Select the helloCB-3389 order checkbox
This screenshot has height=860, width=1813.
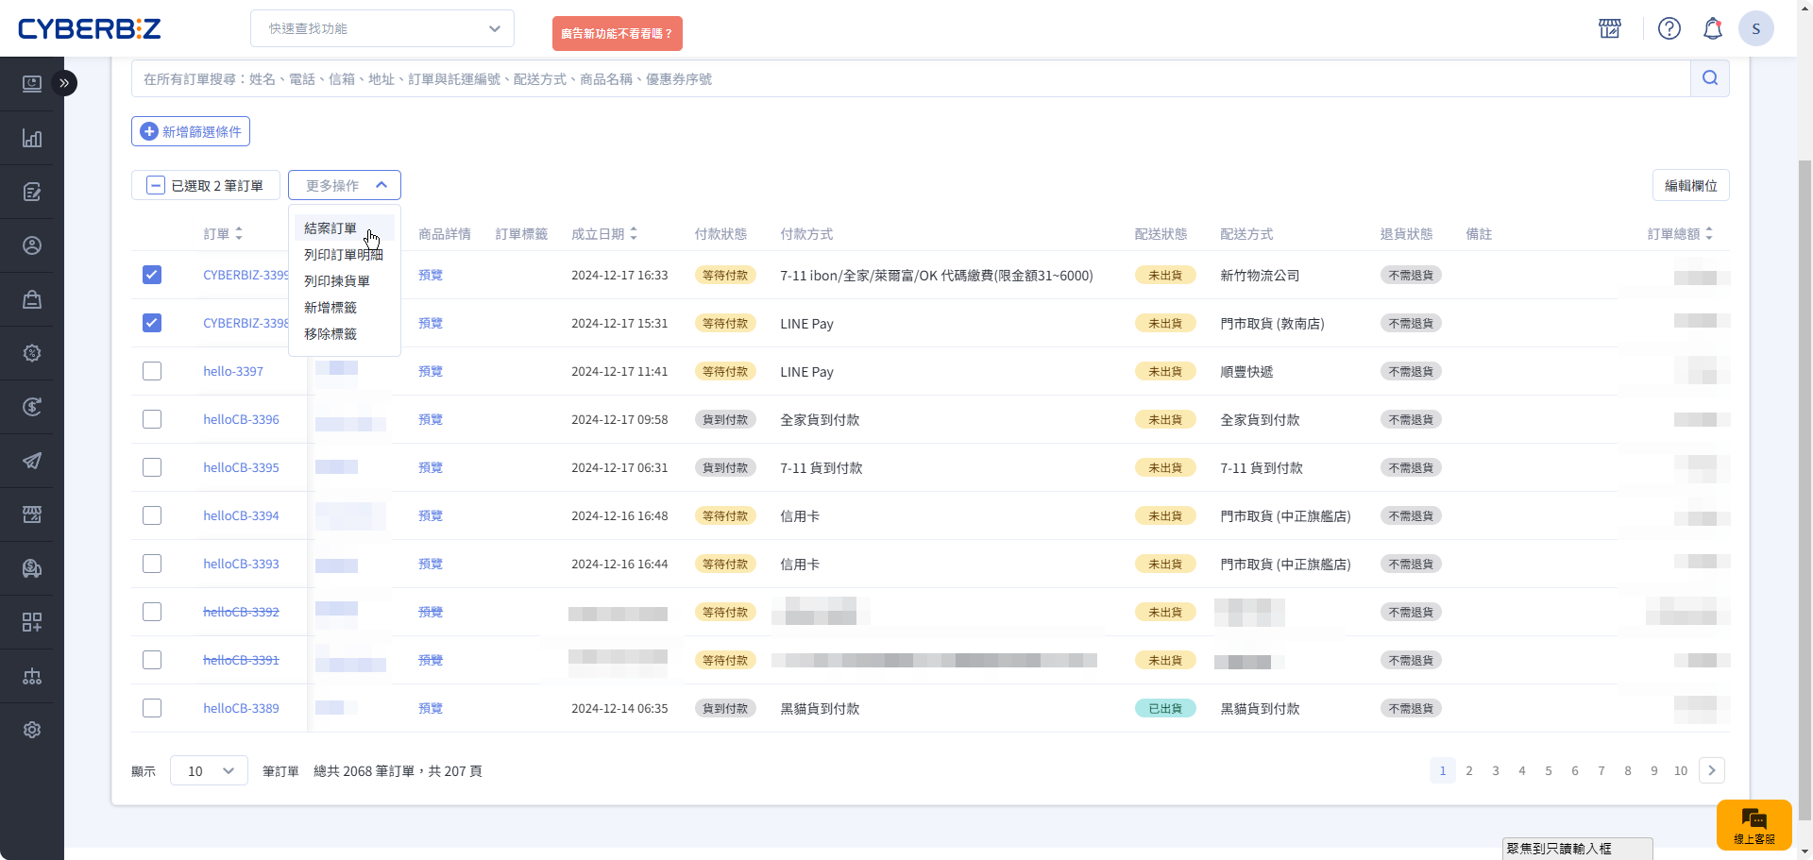point(152,708)
